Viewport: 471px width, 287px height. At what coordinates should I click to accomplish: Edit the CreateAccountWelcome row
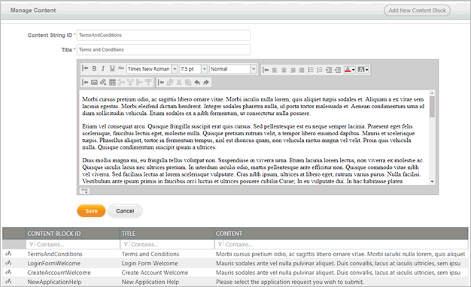pyautogui.click(x=8, y=273)
